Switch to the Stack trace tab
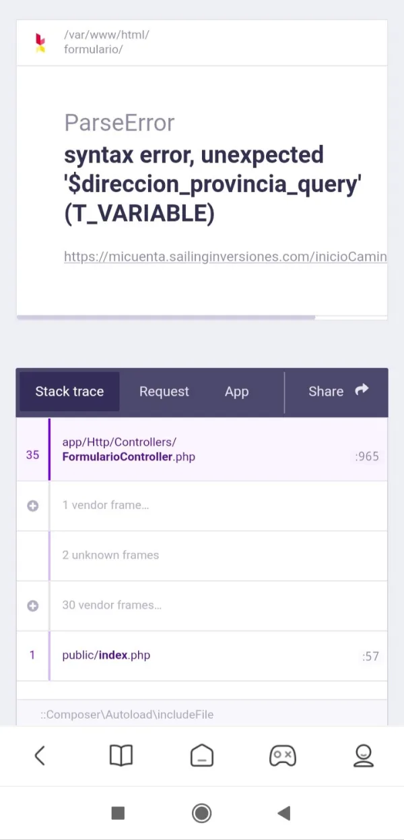 point(69,392)
